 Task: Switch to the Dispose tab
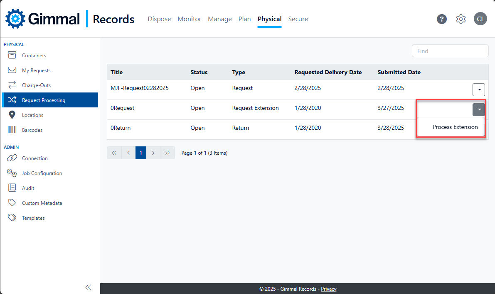[x=159, y=19]
